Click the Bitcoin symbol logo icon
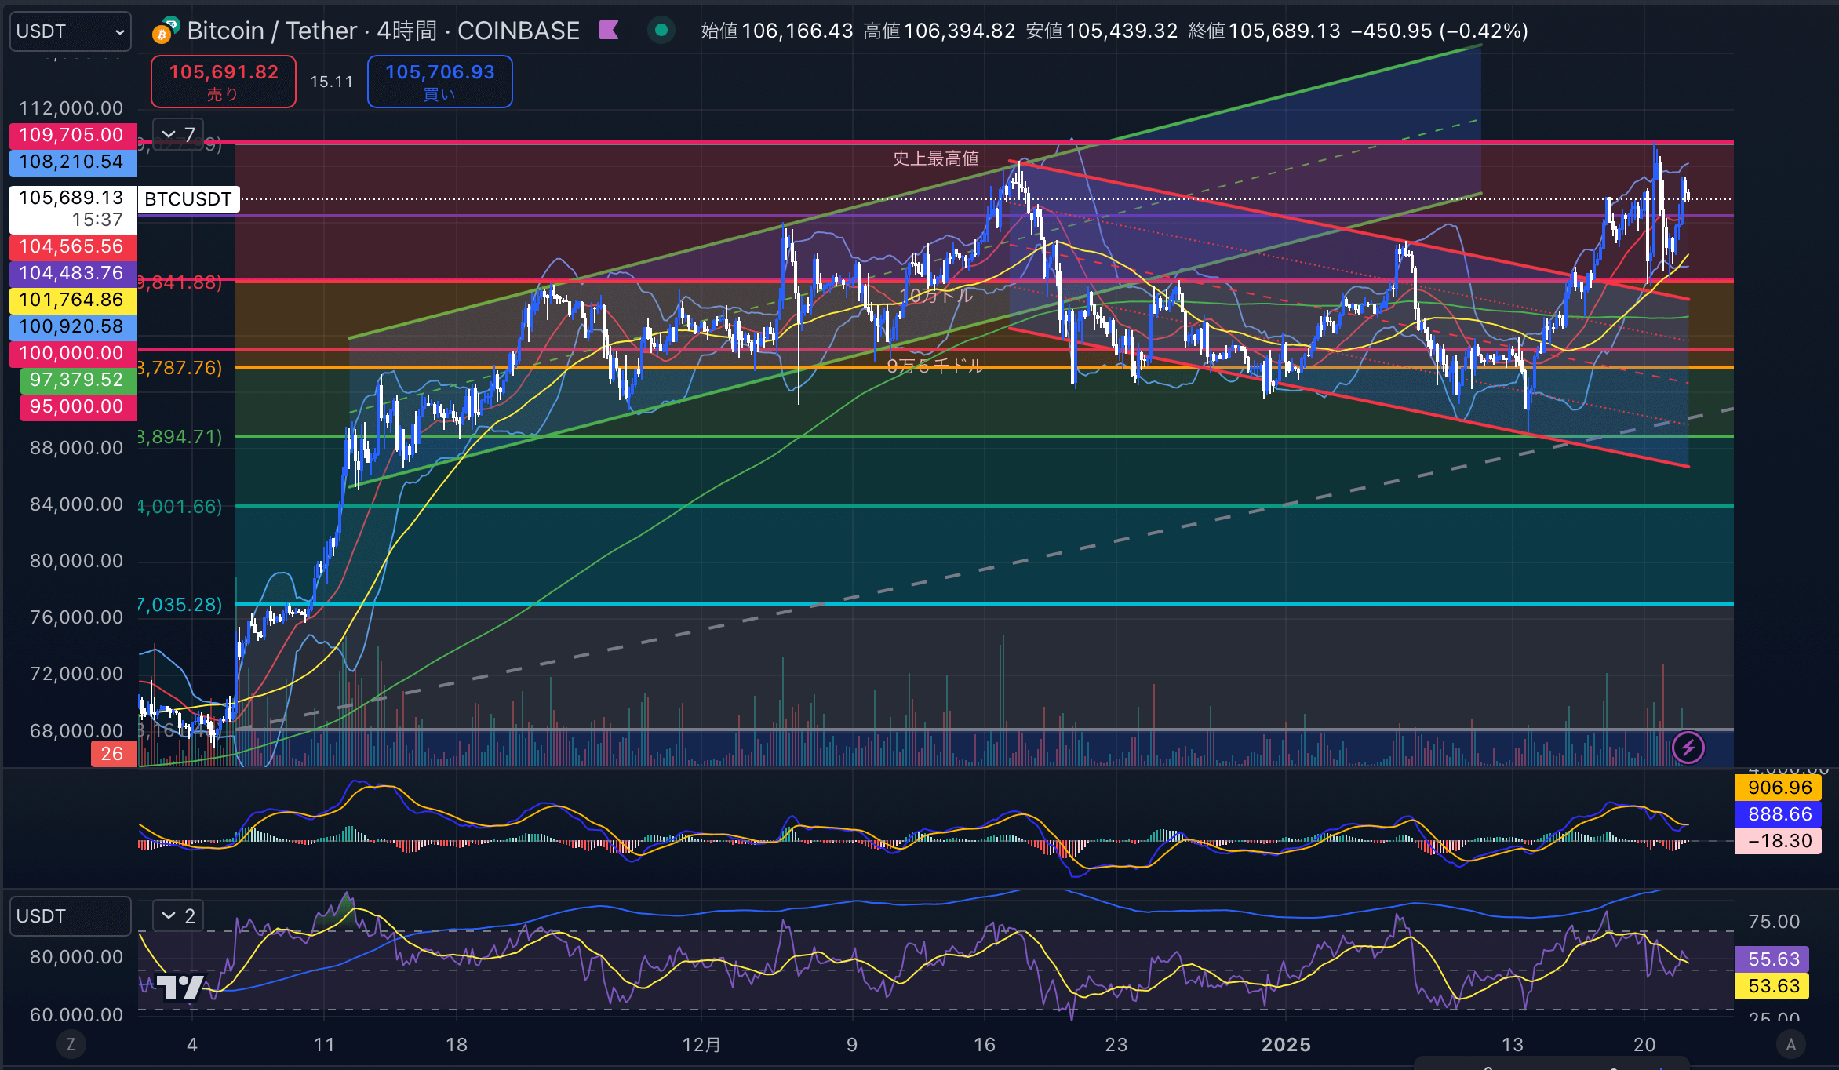This screenshot has width=1839, height=1070. click(166, 31)
